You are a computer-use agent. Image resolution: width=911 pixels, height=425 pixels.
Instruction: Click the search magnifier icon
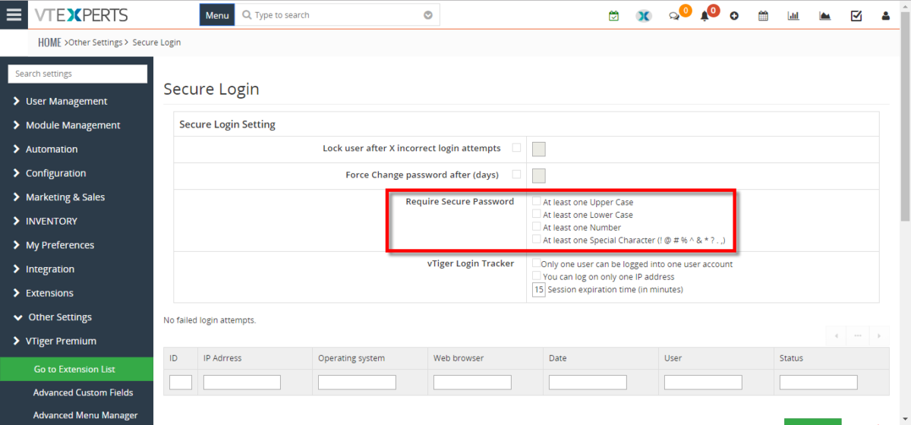[247, 15]
